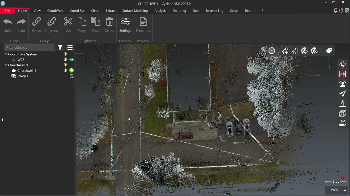350x196 pixels.
Task: Switch to the Home tab
Action: click(x=22, y=11)
